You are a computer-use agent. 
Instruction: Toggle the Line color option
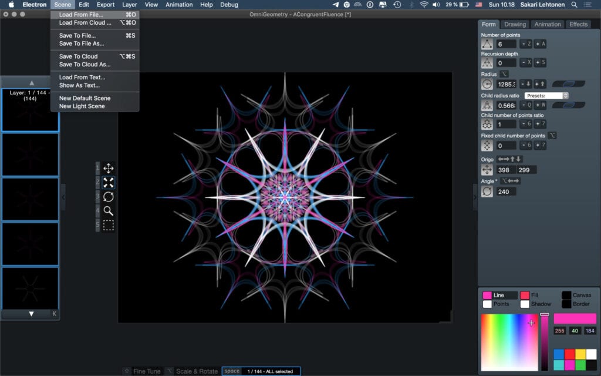tap(499, 295)
